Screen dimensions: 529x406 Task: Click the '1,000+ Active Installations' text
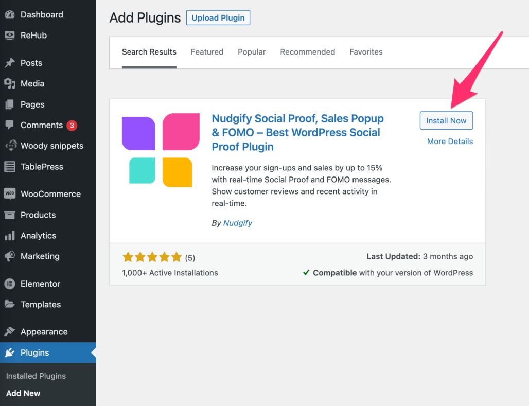point(170,273)
